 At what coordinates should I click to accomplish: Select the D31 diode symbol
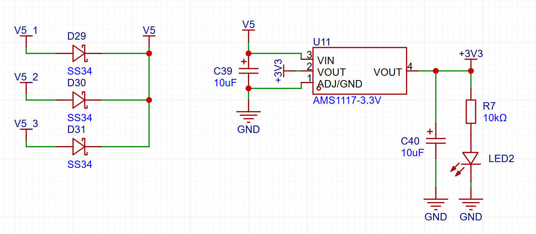[79, 147]
